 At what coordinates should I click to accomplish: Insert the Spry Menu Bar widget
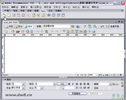[x=49, y=15]
